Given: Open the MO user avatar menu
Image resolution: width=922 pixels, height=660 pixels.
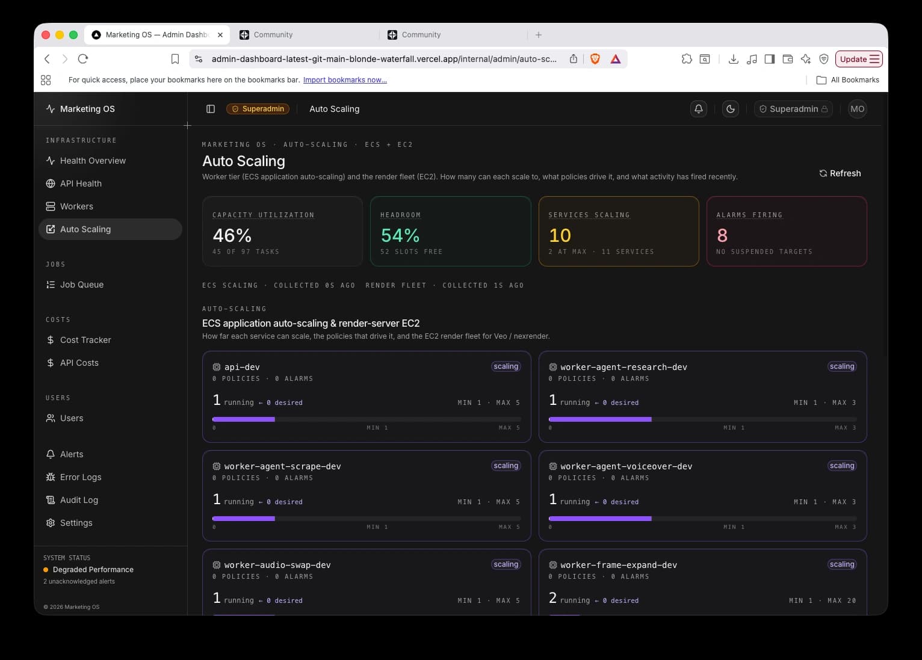Looking at the screenshot, I should coord(858,109).
